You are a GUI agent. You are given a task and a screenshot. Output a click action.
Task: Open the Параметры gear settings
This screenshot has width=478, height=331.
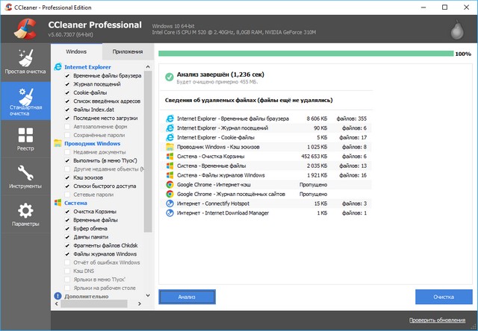point(25,215)
